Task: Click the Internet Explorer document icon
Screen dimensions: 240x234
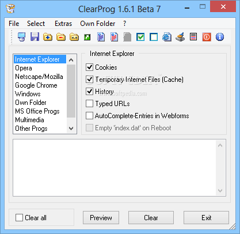Action: click(167, 37)
